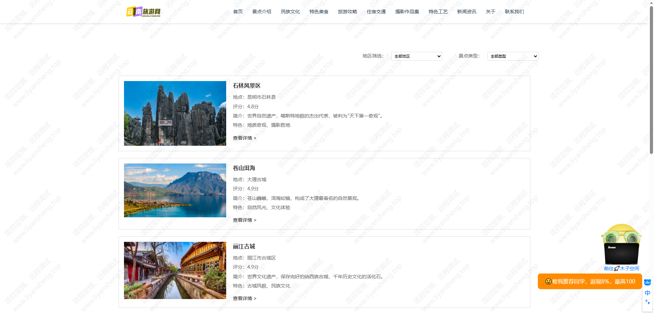Open 联系我们 page
This screenshot has height=313, width=654.
[x=514, y=12]
